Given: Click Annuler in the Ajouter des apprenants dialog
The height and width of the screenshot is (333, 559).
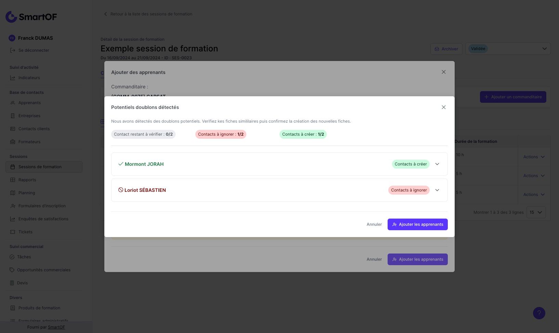Looking at the screenshot, I should pyautogui.click(x=374, y=259).
